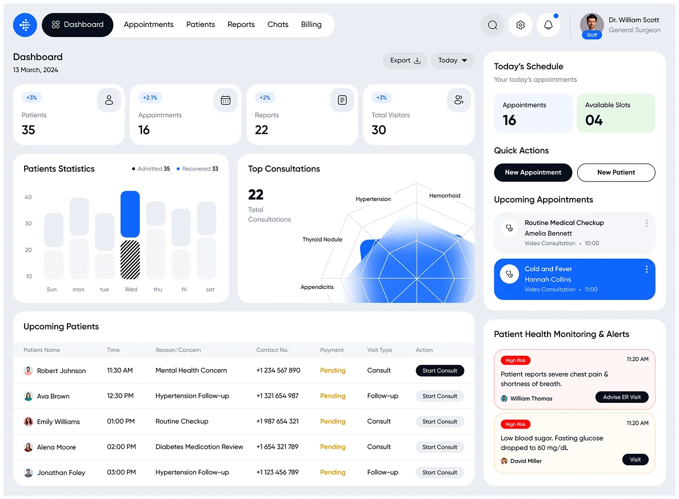Image resolution: width=679 pixels, height=499 pixels.
Task: Open options menu for Routine Medical Checkup appointment
Action: click(x=646, y=223)
